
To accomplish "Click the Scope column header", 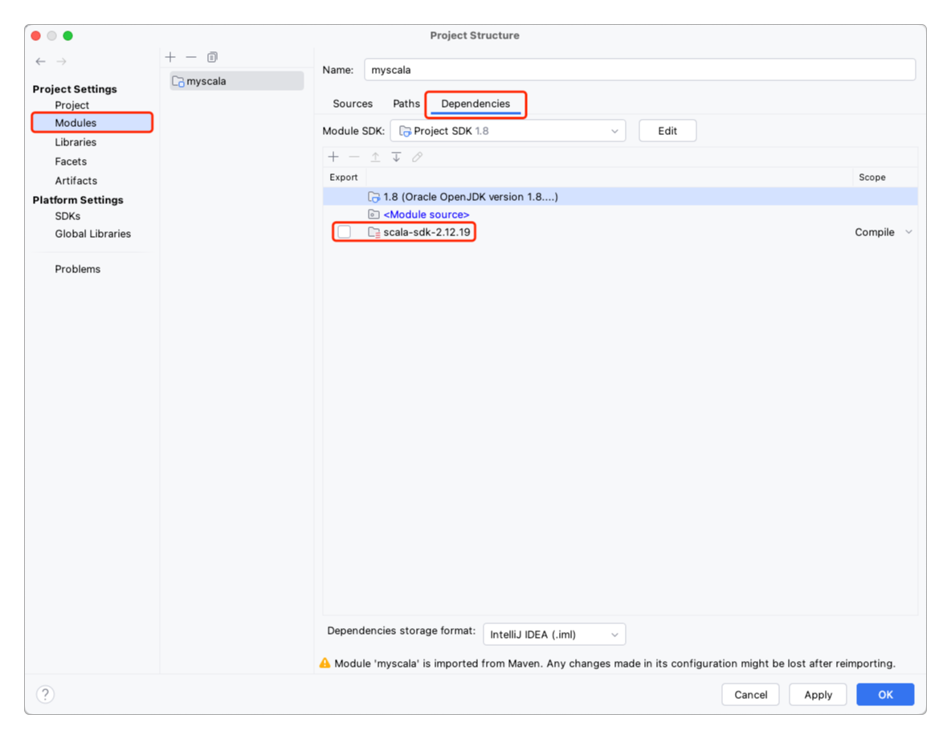I will click(872, 178).
